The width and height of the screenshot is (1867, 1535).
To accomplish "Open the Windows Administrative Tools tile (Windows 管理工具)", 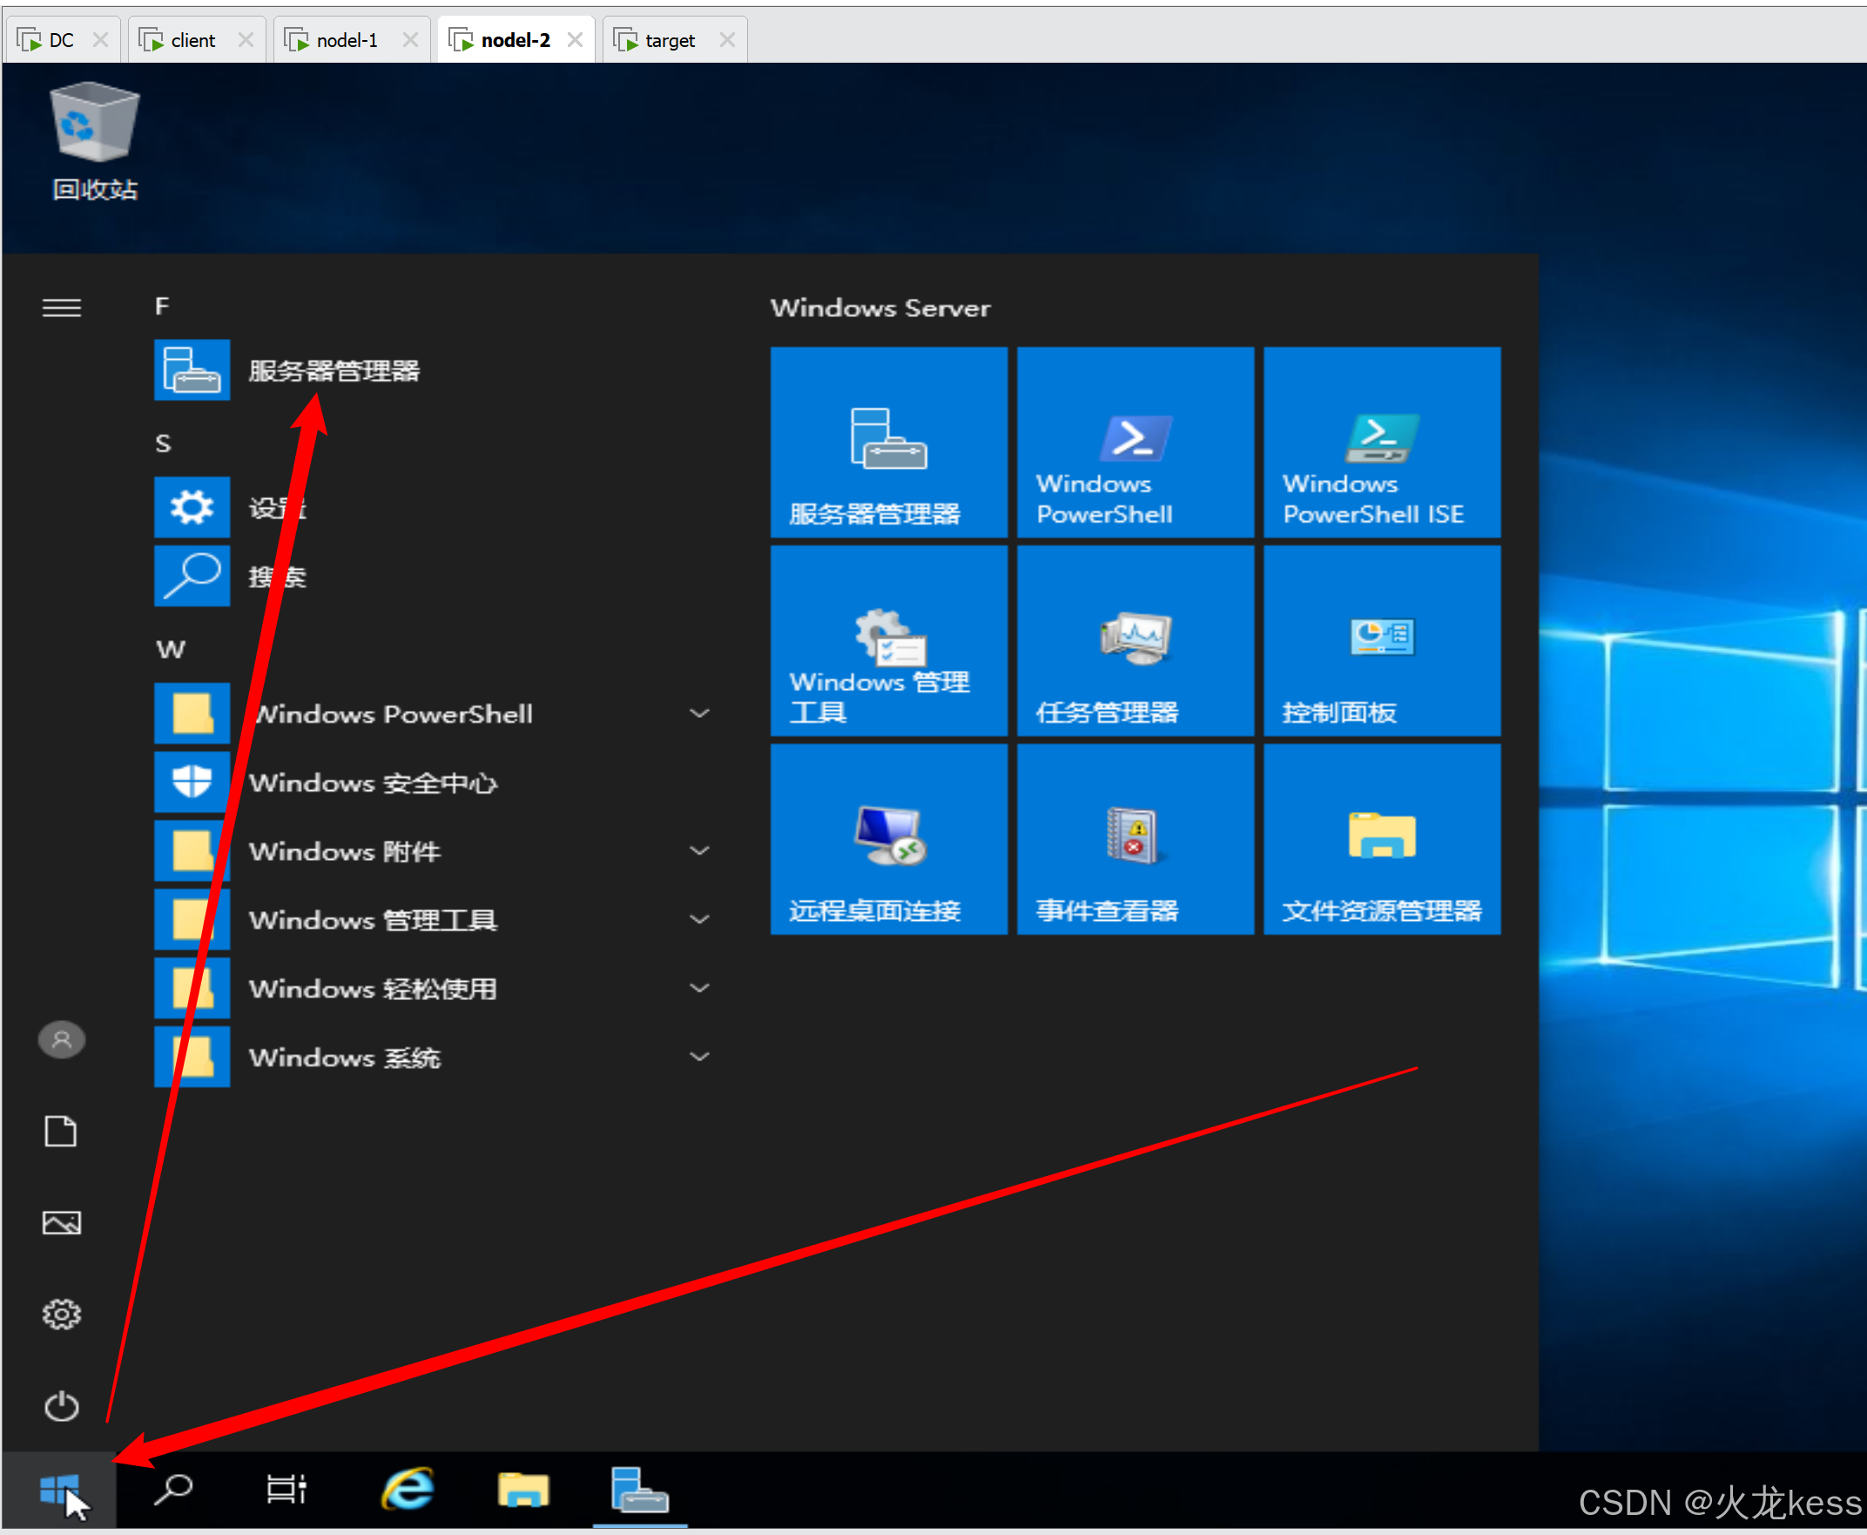I will pyautogui.click(x=888, y=641).
